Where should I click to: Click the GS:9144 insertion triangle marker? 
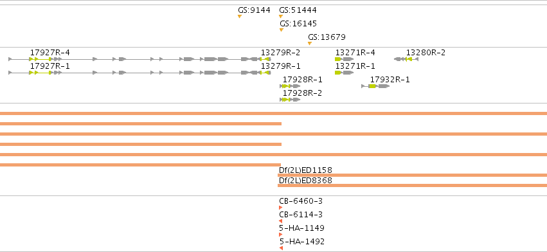pos(240,17)
